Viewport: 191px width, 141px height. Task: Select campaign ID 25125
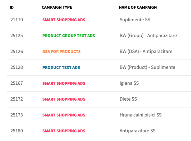click(x=17, y=36)
